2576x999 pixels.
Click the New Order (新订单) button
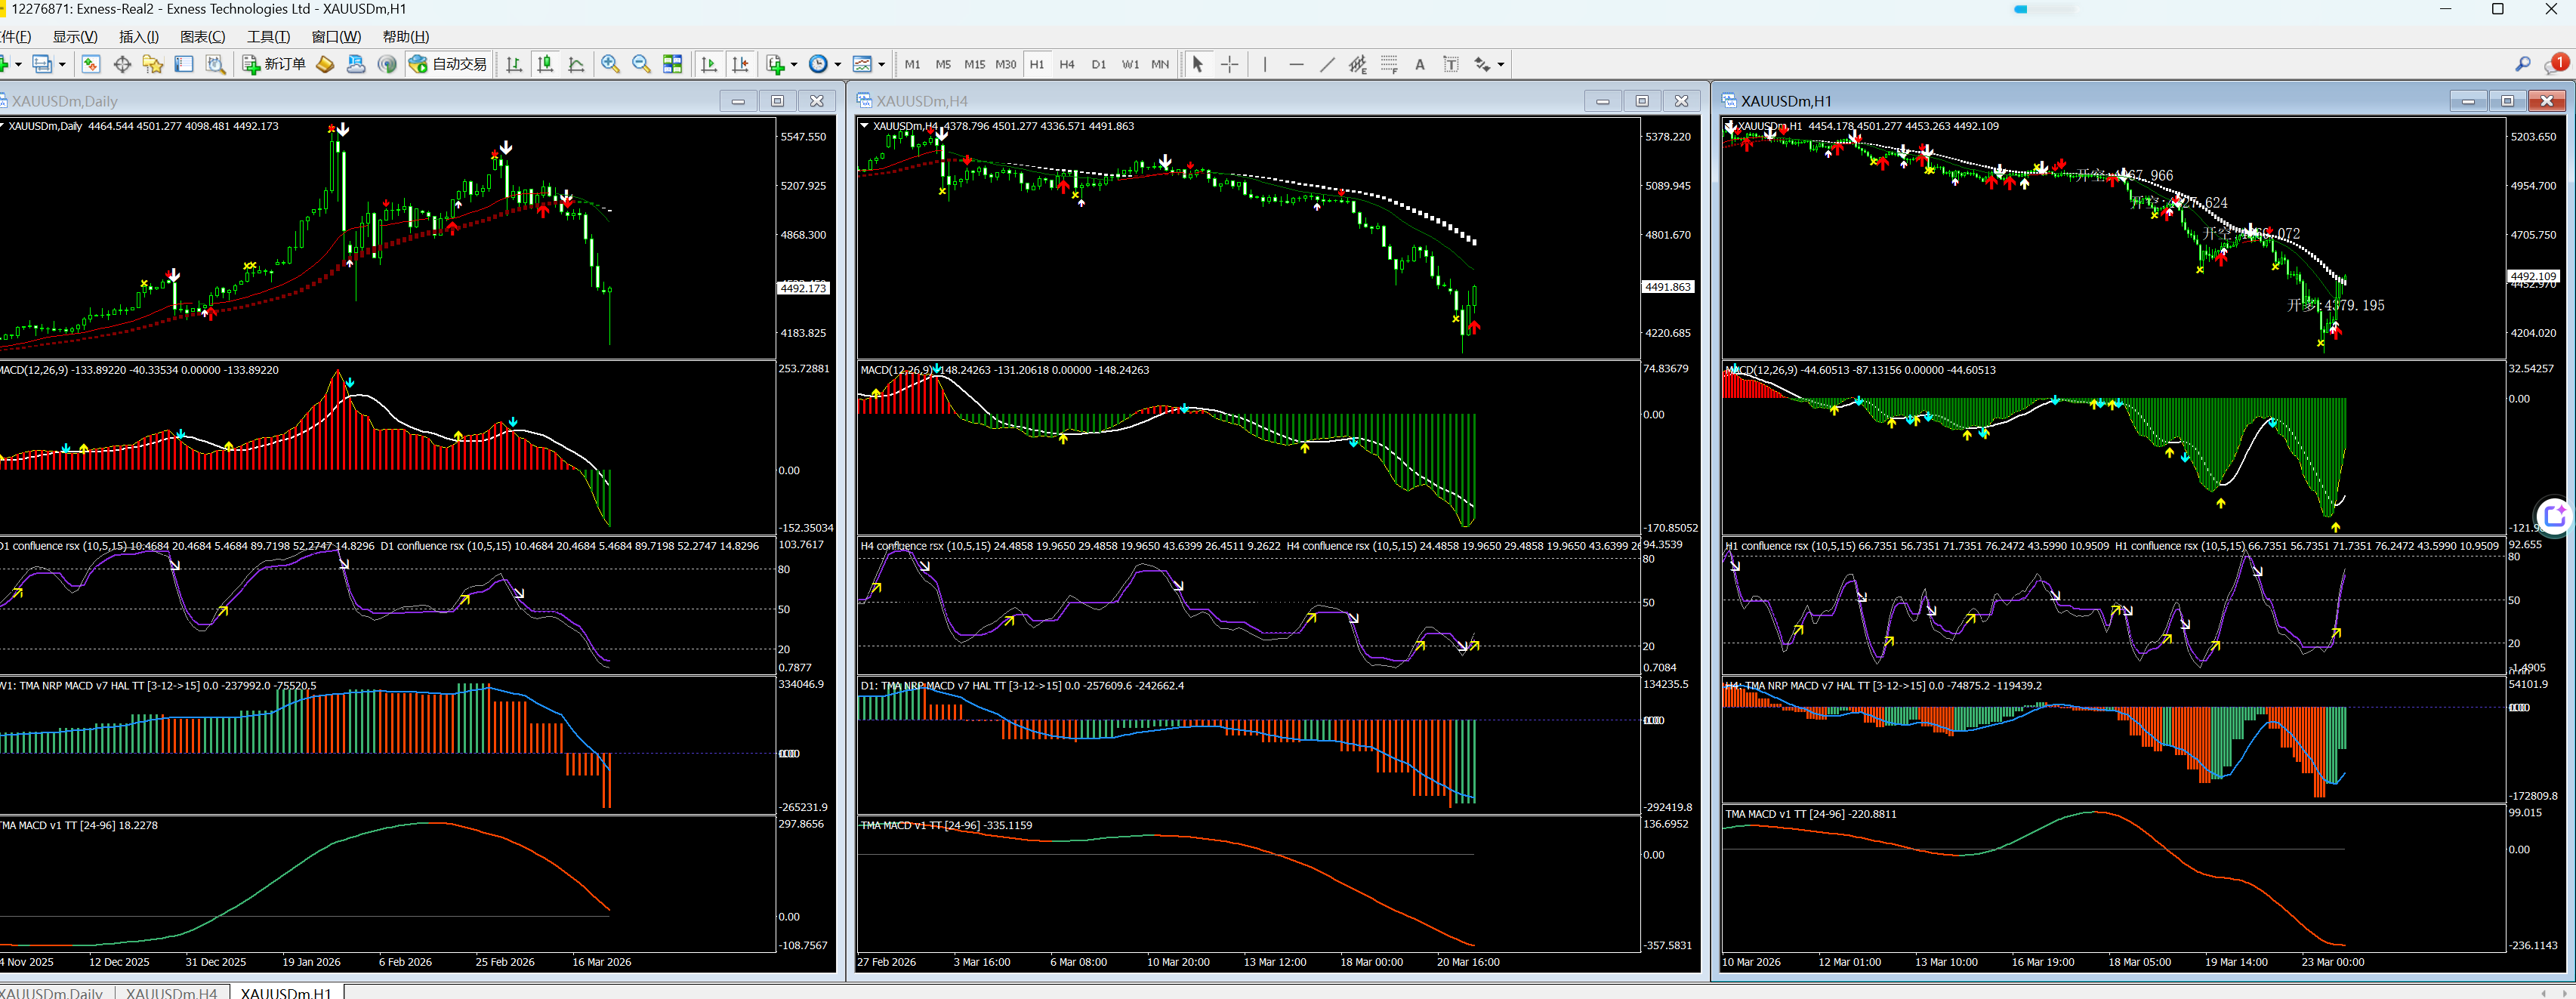[274, 64]
